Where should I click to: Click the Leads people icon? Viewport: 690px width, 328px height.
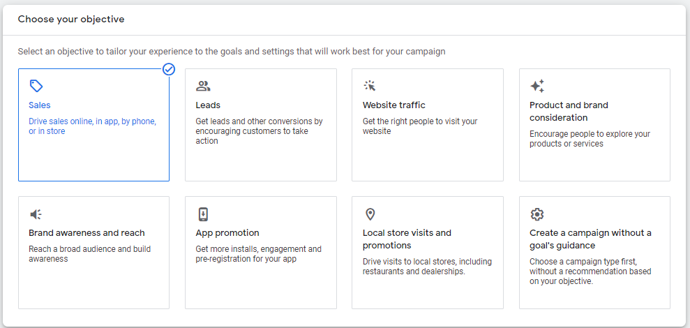(203, 86)
